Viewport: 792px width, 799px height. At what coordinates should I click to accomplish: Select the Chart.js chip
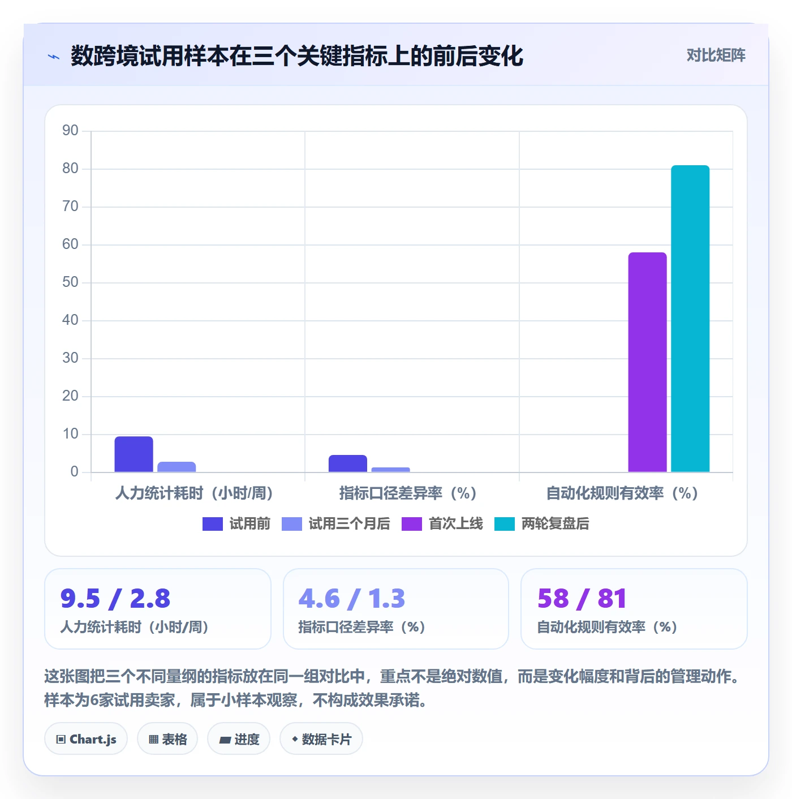pyautogui.click(x=86, y=739)
